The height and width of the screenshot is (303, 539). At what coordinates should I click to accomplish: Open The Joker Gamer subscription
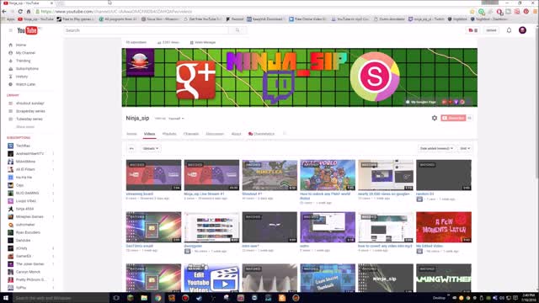point(30,264)
